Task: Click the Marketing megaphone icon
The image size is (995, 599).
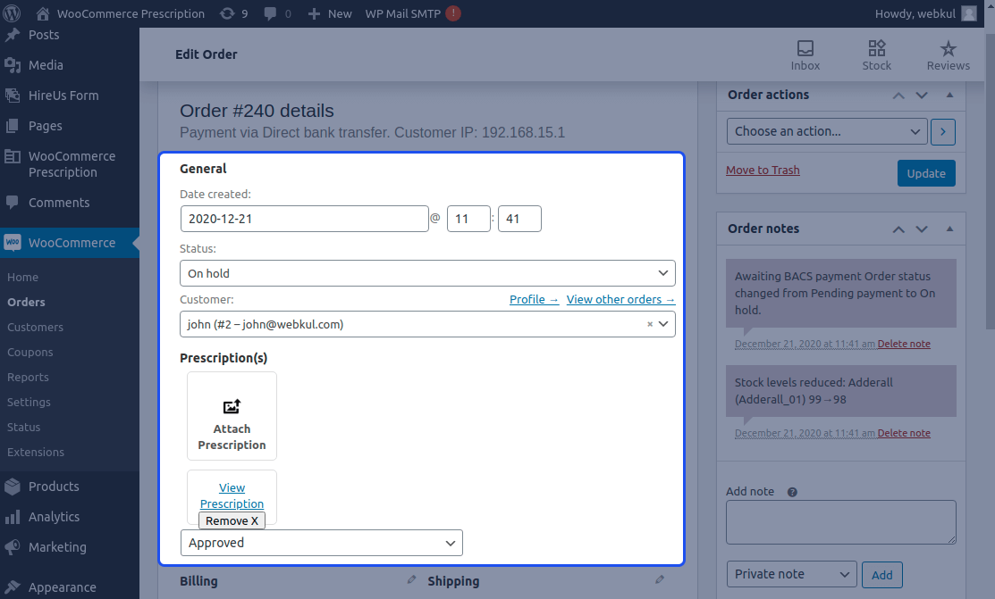Action: tap(13, 546)
